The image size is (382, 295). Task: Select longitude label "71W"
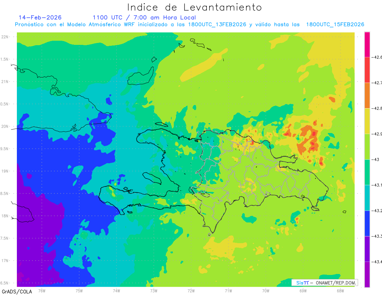228,291
